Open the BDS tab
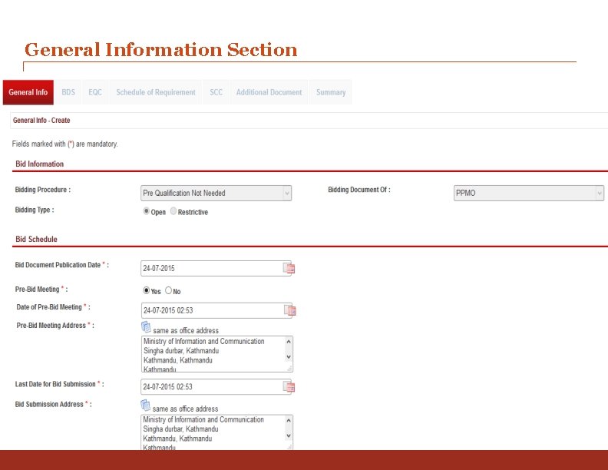Viewport: 608px width, 470px height. (68, 92)
